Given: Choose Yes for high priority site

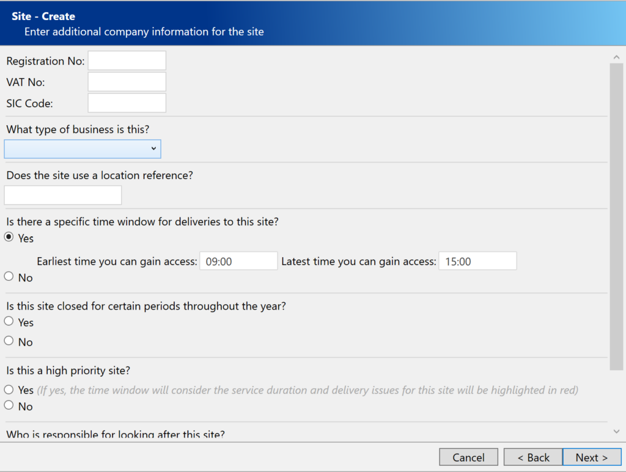Looking at the screenshot, I should click(9, 390).
